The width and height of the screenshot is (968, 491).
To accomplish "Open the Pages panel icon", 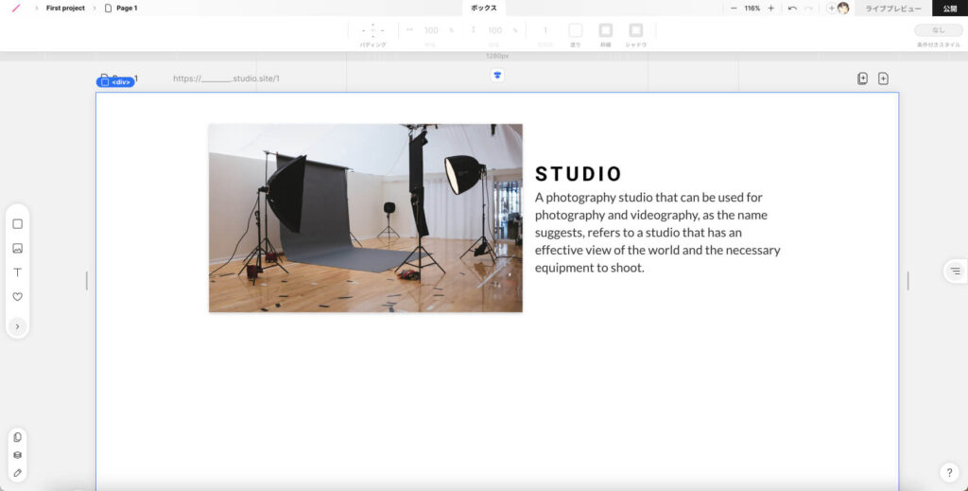I will [17, 437].
